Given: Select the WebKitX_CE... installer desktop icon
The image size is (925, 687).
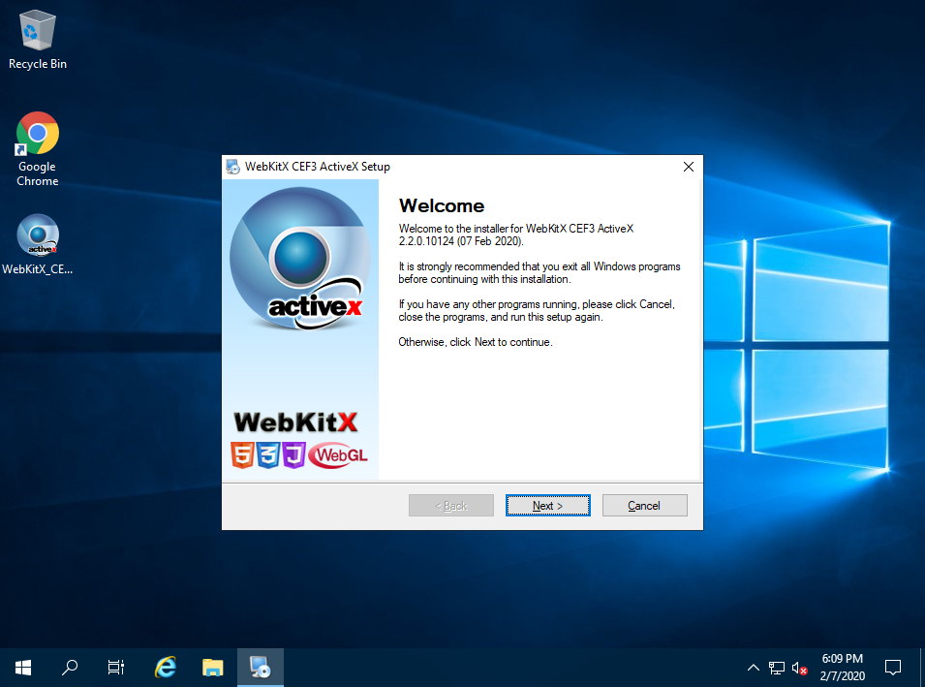Looking at the screenshot, I should [x=37, y=244].
